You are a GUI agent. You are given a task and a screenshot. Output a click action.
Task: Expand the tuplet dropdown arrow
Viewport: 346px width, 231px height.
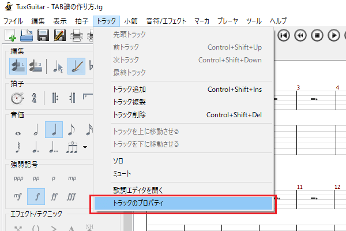(x=85, y=147)
